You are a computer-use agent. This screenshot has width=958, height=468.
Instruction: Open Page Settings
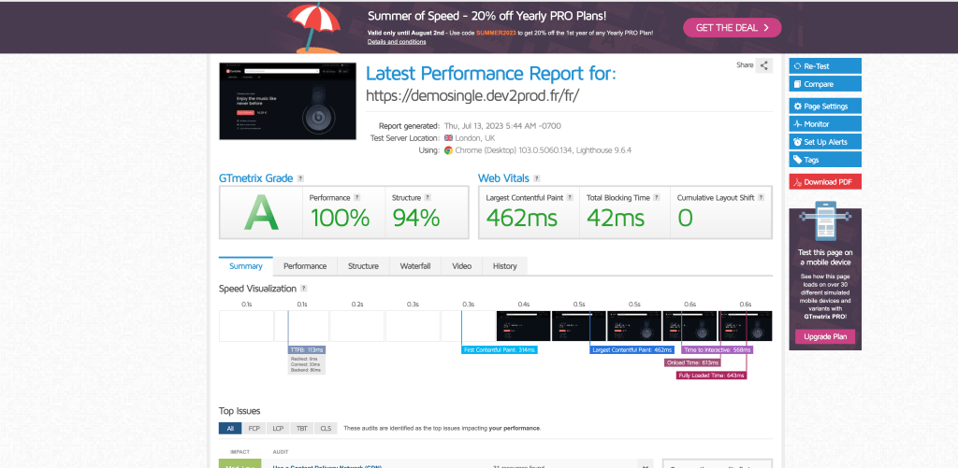825,106
